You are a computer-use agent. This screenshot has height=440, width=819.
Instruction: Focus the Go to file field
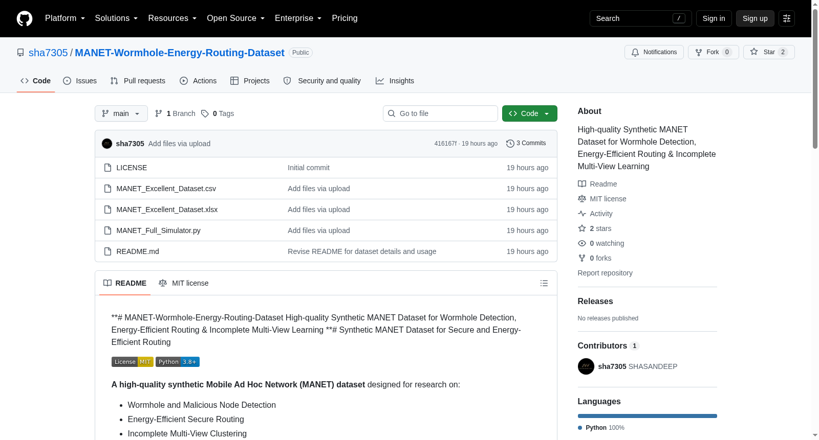point(440,113)
